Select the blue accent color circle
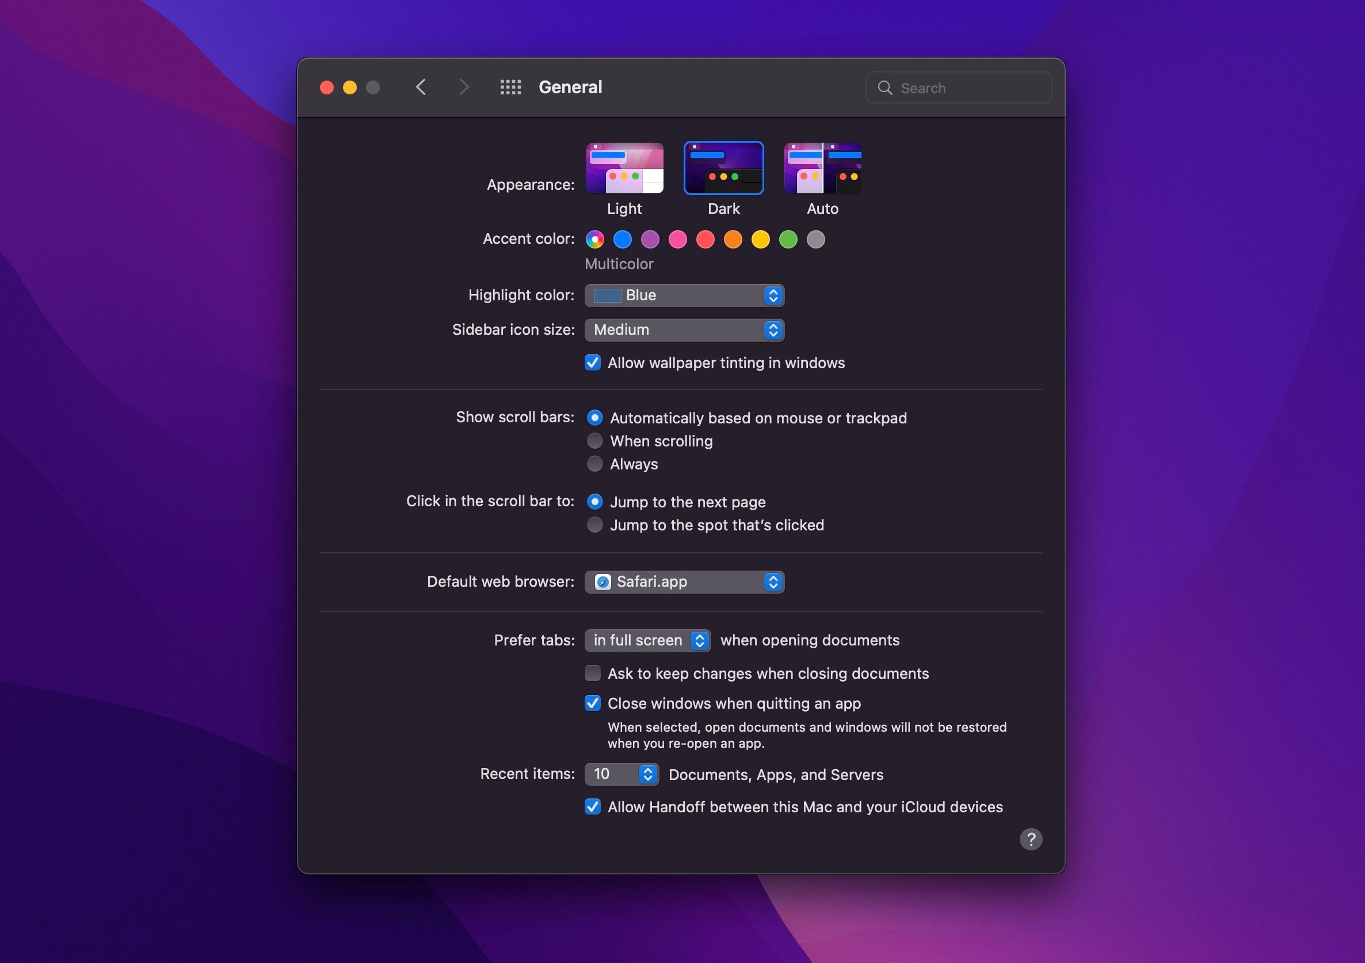Image resolution: width=1365 pixels, height=963 pixels. 622,239
